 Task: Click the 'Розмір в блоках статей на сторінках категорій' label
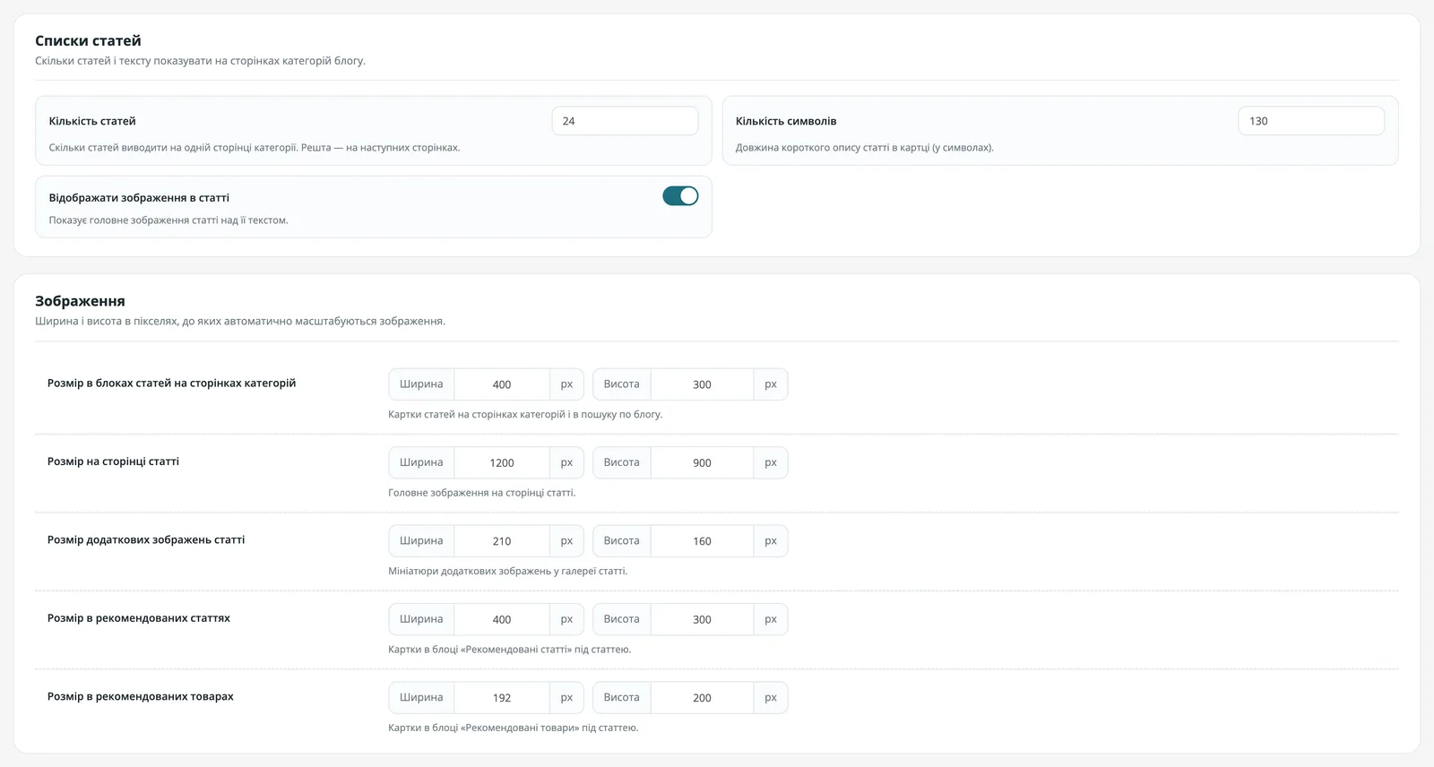[171, 383]
